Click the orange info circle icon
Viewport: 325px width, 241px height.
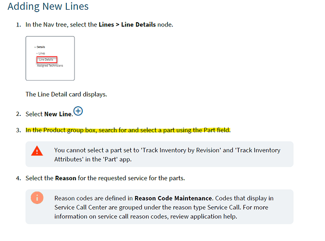(x=37, y=198)
